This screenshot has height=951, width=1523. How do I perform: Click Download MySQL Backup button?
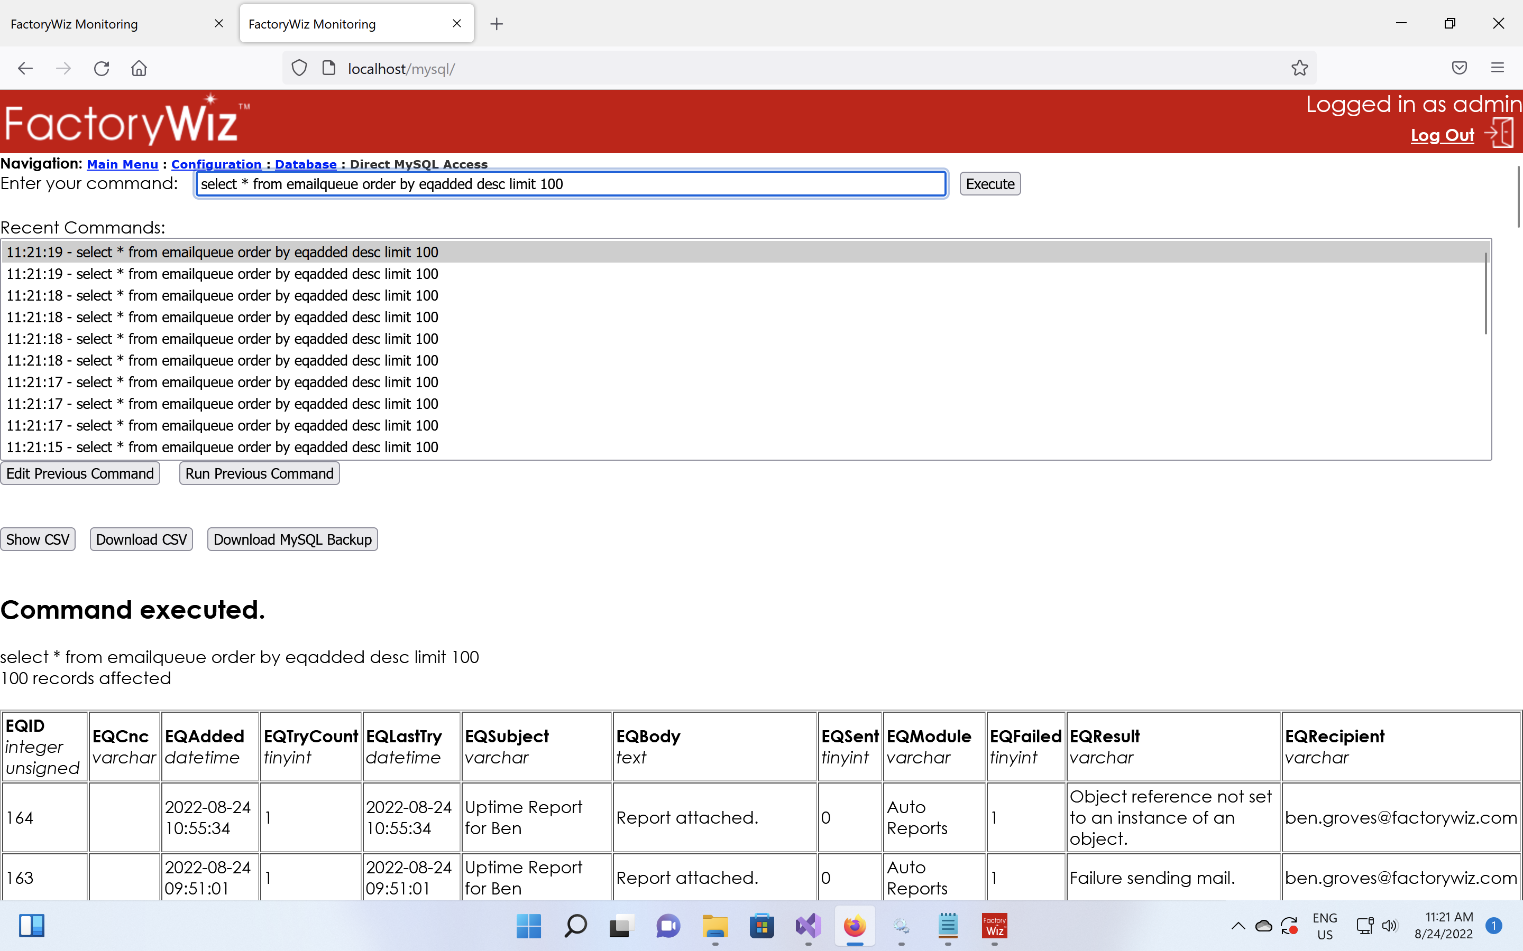pyautogui.click(x=292, y=539)
